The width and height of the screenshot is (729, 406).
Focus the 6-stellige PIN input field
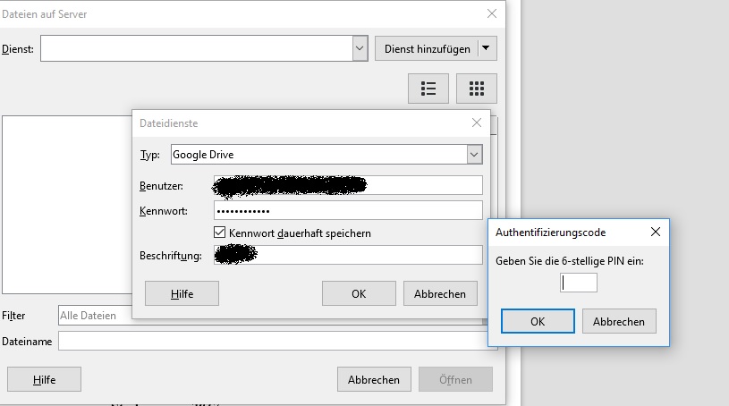[579, 283]
